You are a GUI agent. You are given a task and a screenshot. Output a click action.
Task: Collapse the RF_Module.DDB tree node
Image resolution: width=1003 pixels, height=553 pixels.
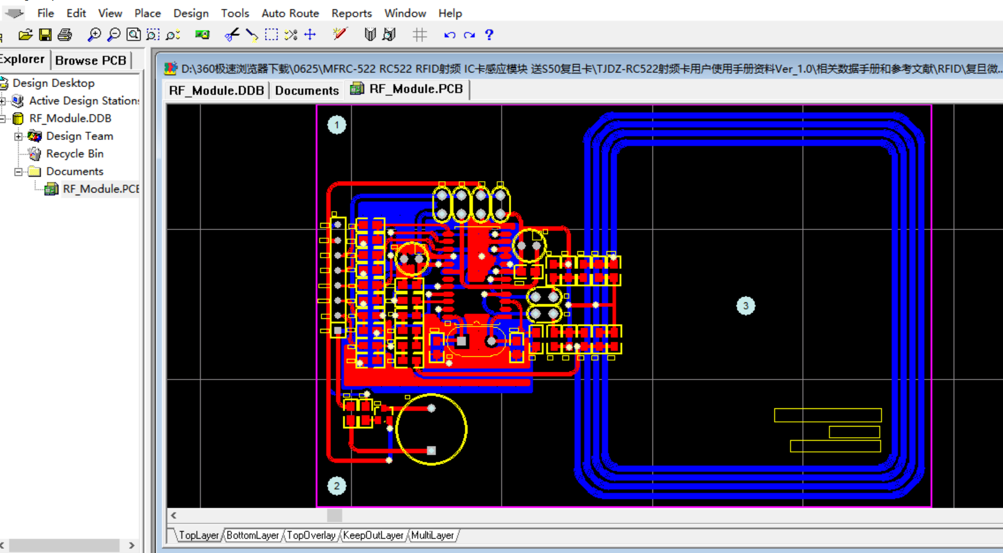coord(2,119)
